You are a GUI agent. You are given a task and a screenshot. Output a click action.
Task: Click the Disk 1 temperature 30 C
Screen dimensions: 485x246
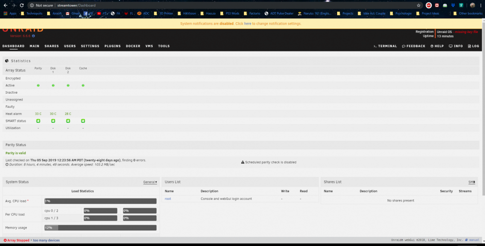pyautogui.click(x=53, y=114)
